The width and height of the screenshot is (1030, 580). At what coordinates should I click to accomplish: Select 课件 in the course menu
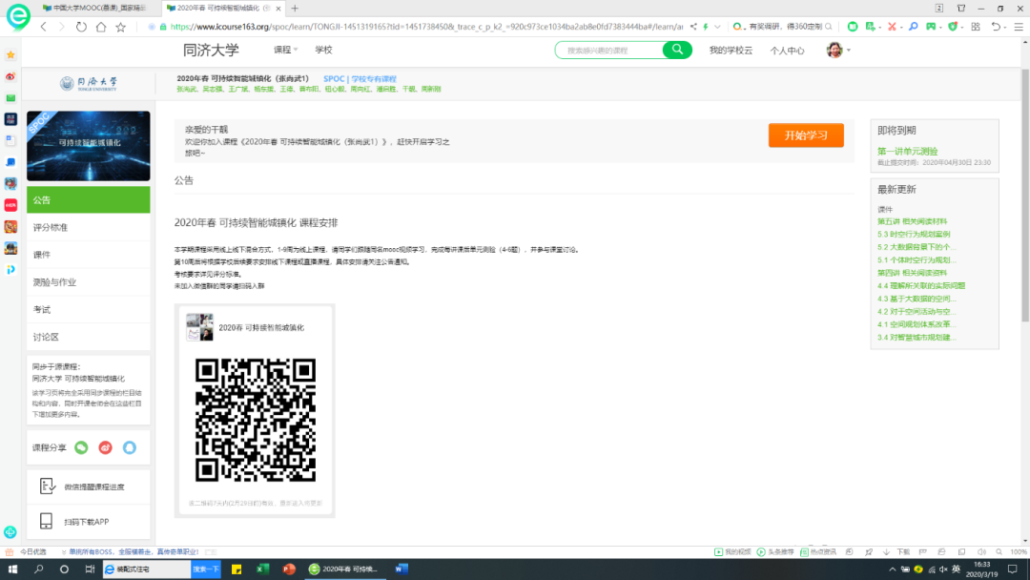click(88, 255)
